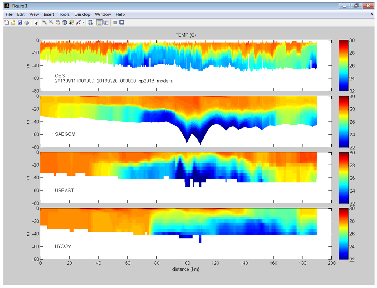Screen dimensions: 377x288
Task: Choose the Rotate 3D tool
Action: pyautogui.click(x=64, y=22)
